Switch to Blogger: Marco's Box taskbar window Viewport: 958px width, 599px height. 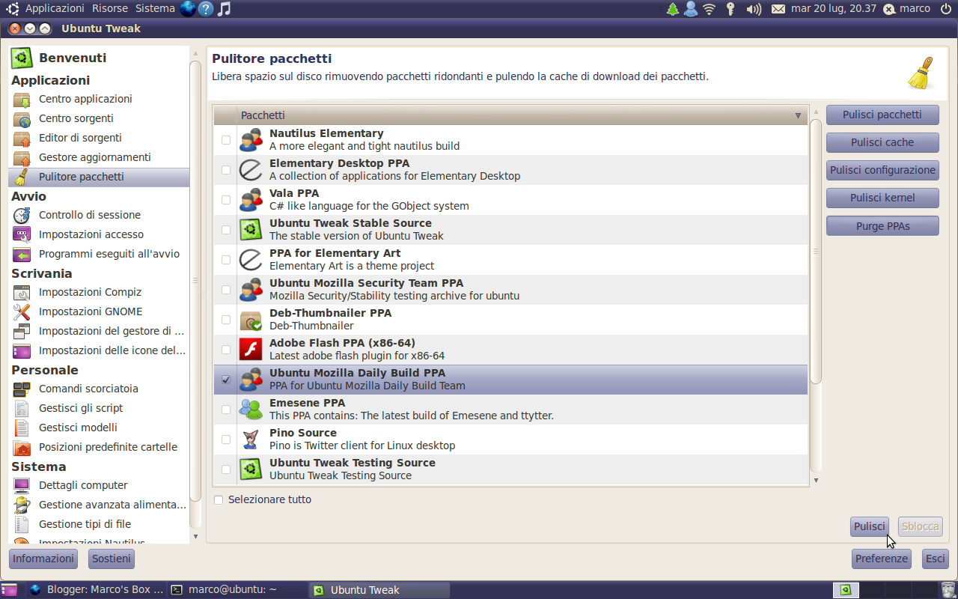(96, 589)
